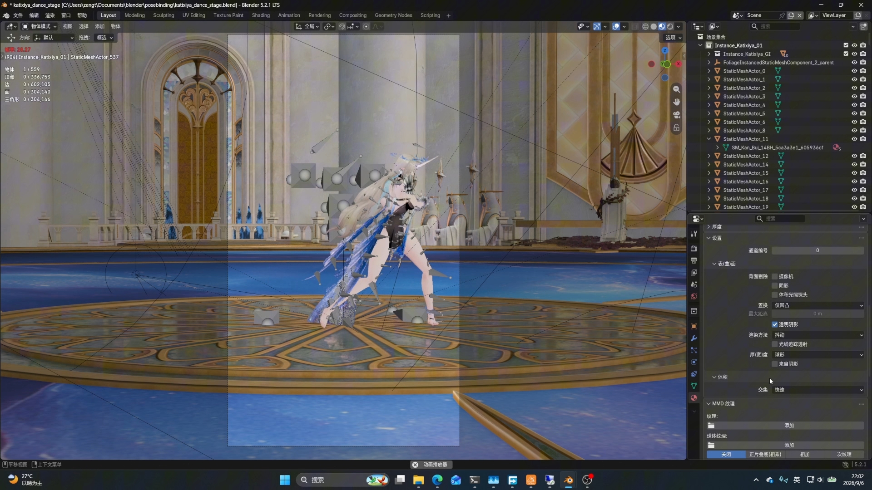Viewport: 872px width, 490px height.
Task: Click the zoom magnifier viewport gizmo
Action: tap(677, 89)
